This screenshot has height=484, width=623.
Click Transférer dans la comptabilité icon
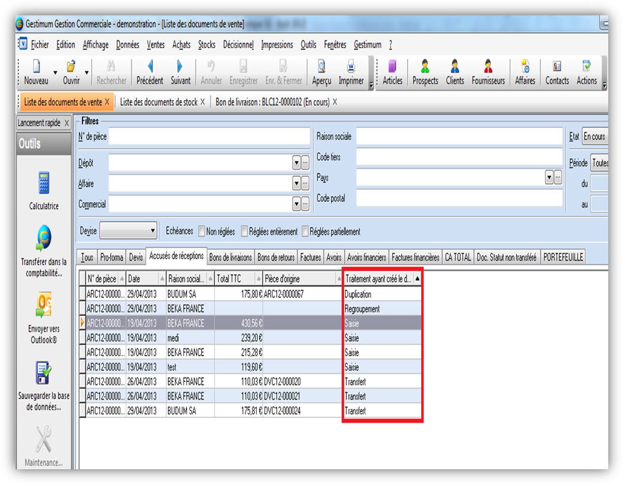[44, 238]
